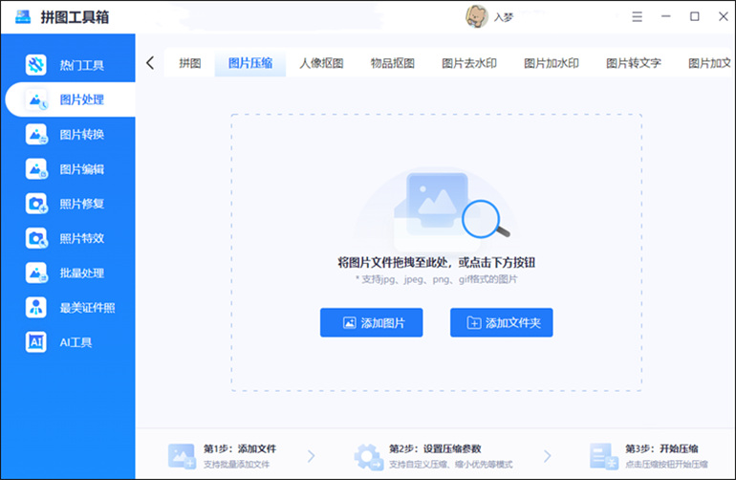
Task: Switch to the 人像抠图 tab
Action: point(321,63)
